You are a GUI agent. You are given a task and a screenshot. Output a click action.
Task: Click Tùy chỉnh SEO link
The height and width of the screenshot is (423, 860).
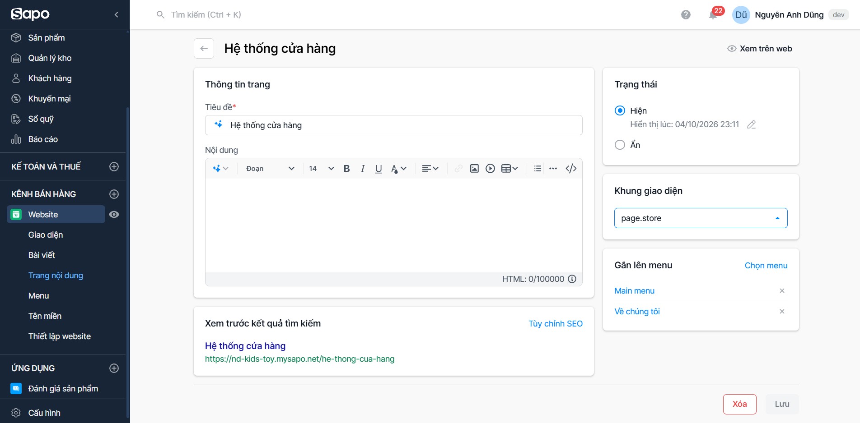(x=555, y=324)
